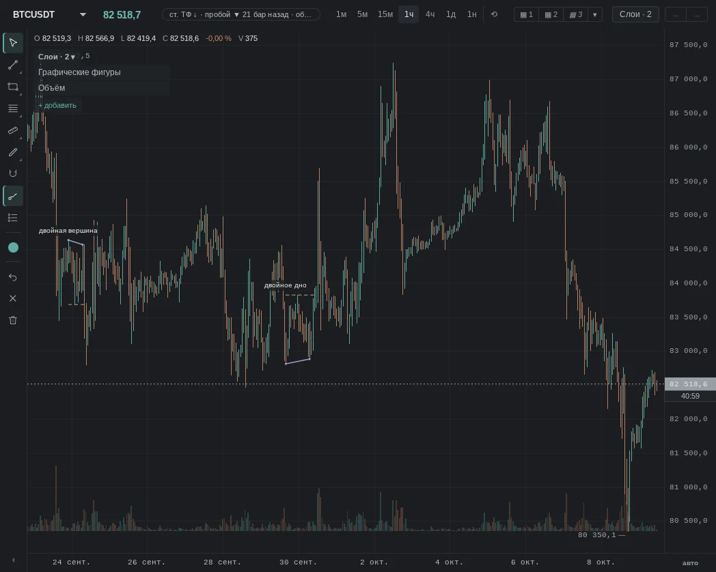Undo the last drawing action
The width and height of the screenshot is (716, 572).
[13, 277]
